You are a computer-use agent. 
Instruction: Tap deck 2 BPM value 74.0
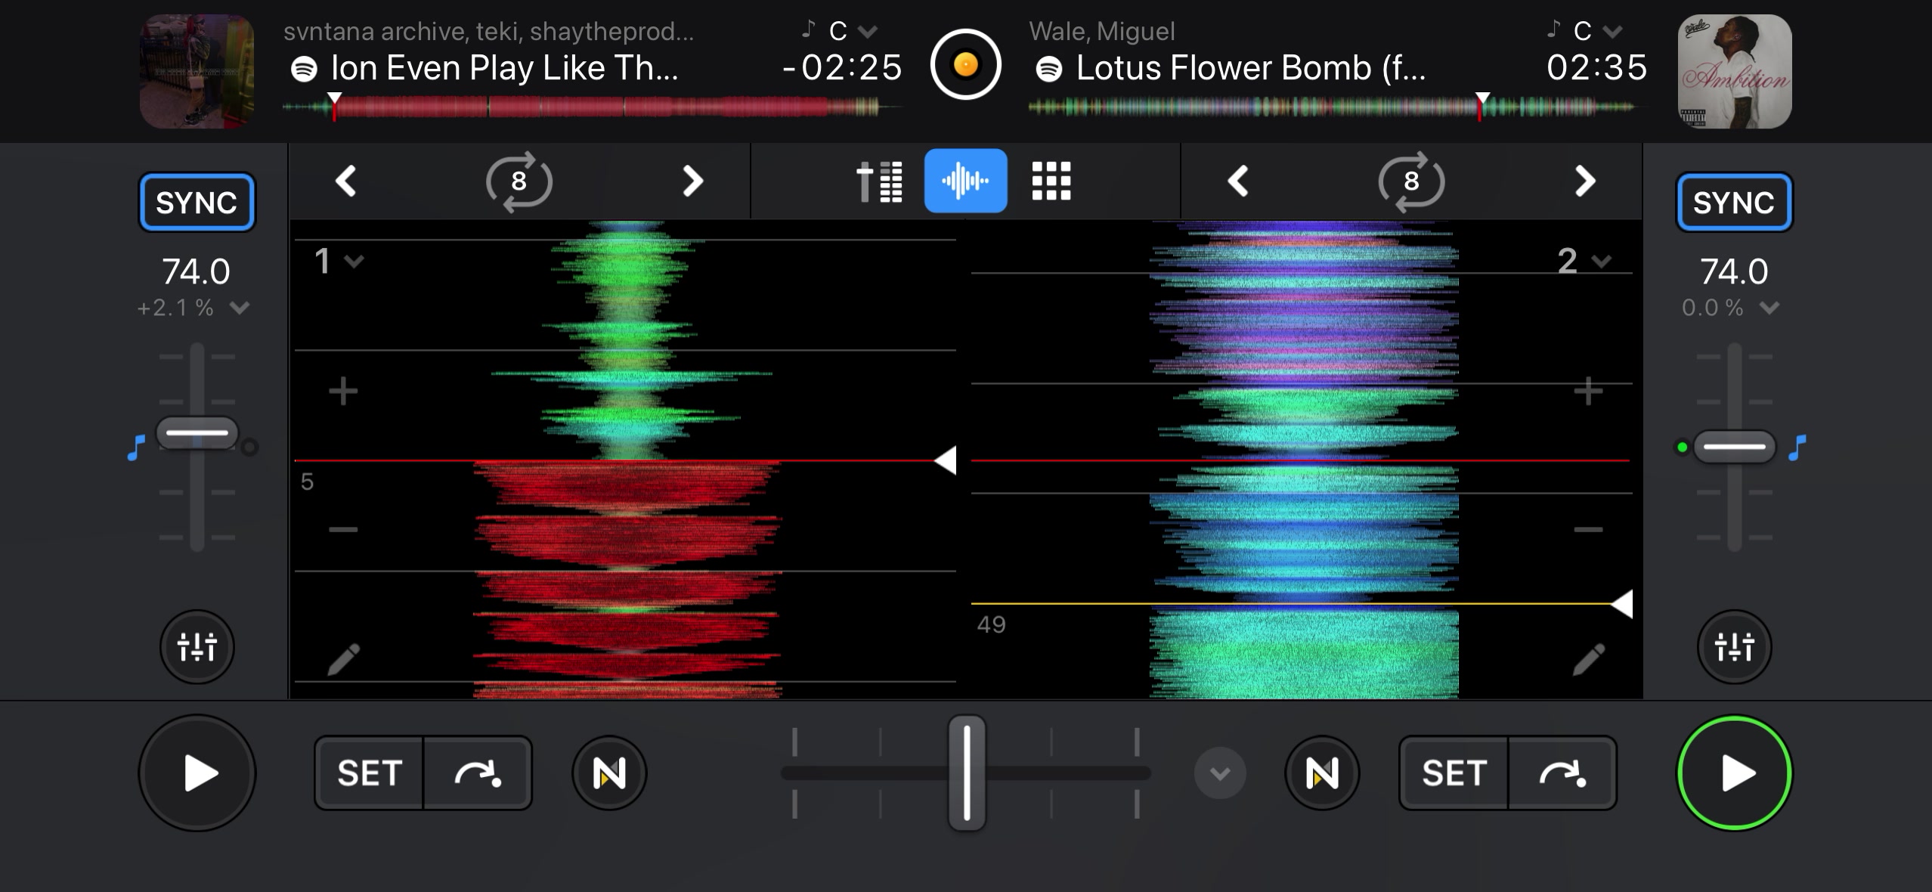click(1734, 271)
